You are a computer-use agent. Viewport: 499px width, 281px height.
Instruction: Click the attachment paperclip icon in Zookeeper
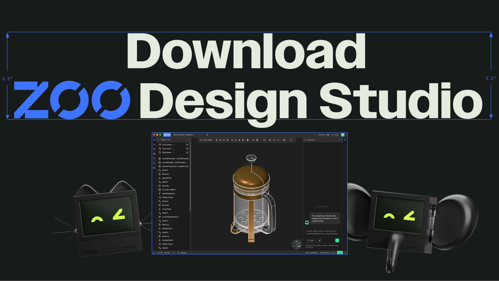click(x=320, y=241)
